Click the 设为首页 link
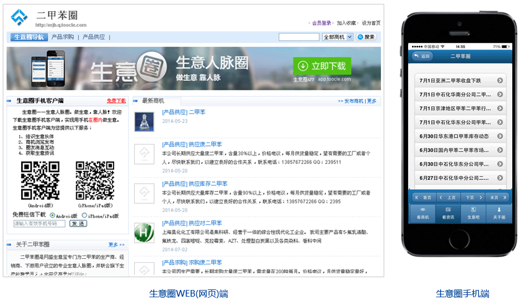 click(371, 23)
